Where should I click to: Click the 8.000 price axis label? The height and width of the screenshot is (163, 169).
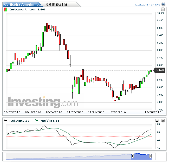(x=160, y=87)
